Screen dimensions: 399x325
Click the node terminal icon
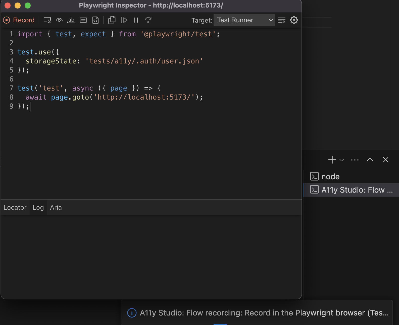pyautogui.click(x=314, y=177)
